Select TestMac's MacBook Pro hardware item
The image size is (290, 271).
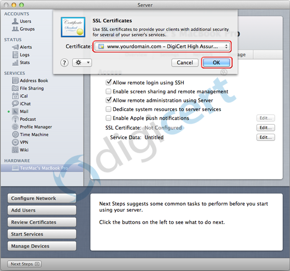click(43, 168)
